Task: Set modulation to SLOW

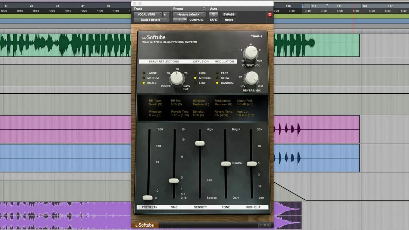Action: click(x=222, y=78)
